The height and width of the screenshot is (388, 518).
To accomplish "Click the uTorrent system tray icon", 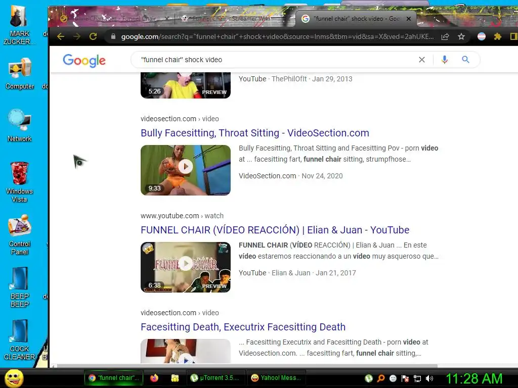I will pyautogui.click(x=369, y=378).
